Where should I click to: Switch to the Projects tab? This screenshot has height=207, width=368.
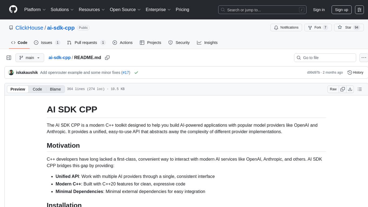point(150,43)
